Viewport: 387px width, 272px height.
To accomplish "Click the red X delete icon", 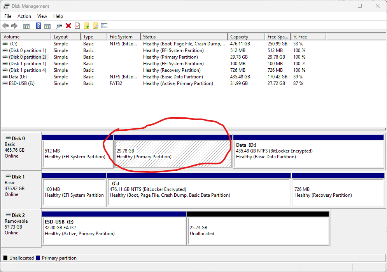I will [x=68, y=26].
